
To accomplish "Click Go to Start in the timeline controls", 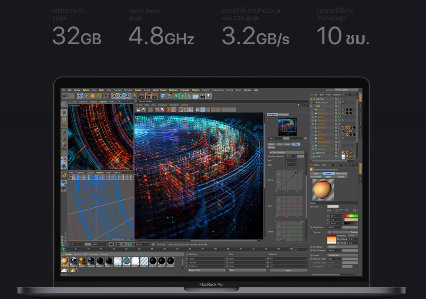I will click(x=111, y=245).
